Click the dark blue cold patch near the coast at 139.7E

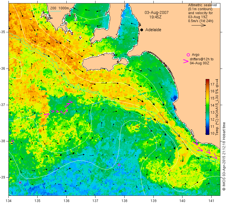point(175,98)
